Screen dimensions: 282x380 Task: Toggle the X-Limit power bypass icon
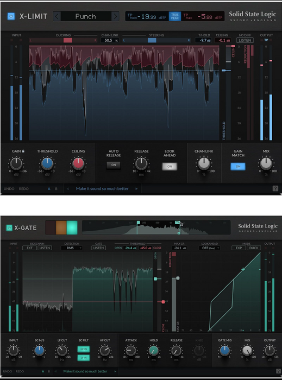[x=11, y=16]
